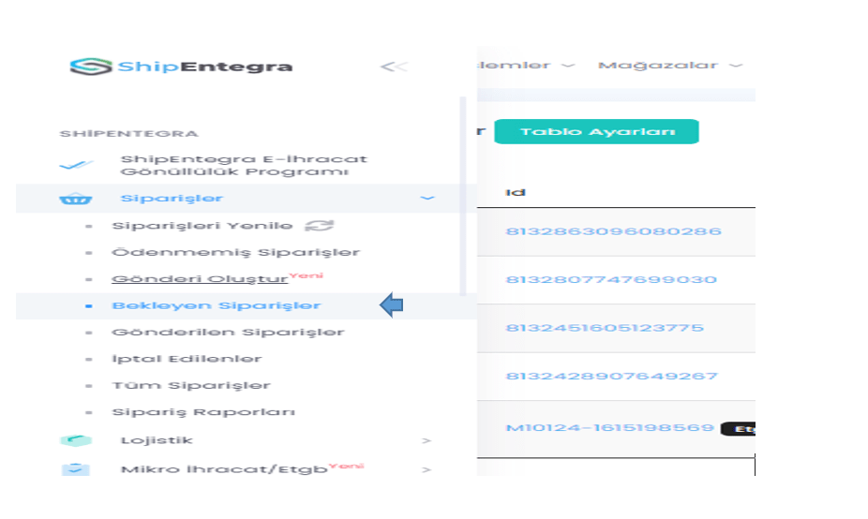Open order 8132863096080286
The image size is (868, 519).
coord(613,231)
